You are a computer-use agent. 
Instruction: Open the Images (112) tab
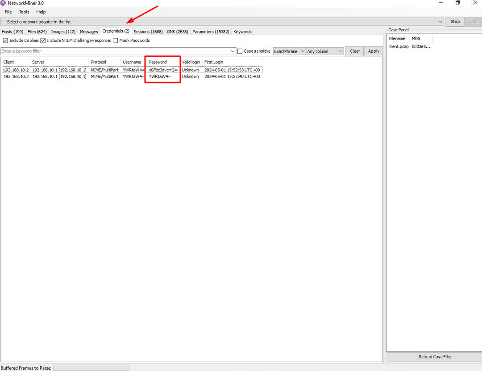pos(63,32)
